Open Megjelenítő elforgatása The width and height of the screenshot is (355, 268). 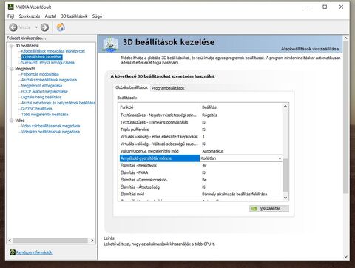point(41,86)
